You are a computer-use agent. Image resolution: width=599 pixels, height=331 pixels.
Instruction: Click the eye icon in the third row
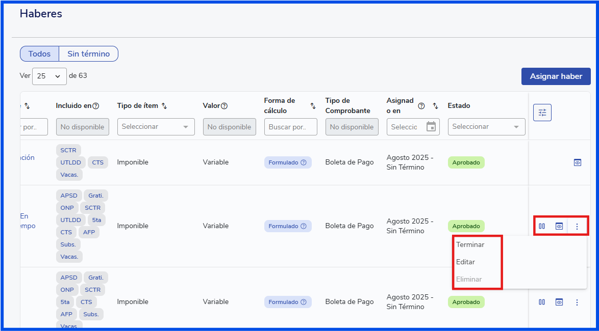559,302
